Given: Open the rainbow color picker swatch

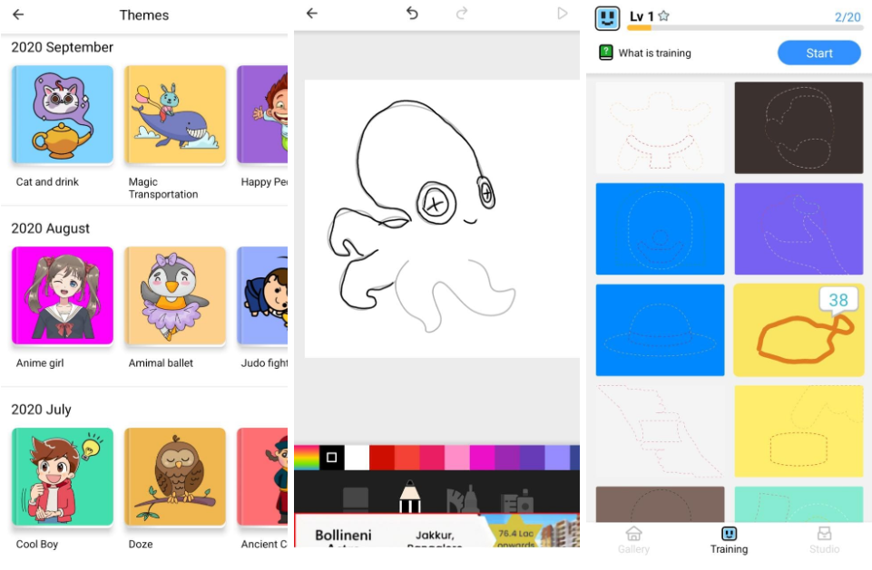Looking at the screenshot, I should click(x=306, y=458).
